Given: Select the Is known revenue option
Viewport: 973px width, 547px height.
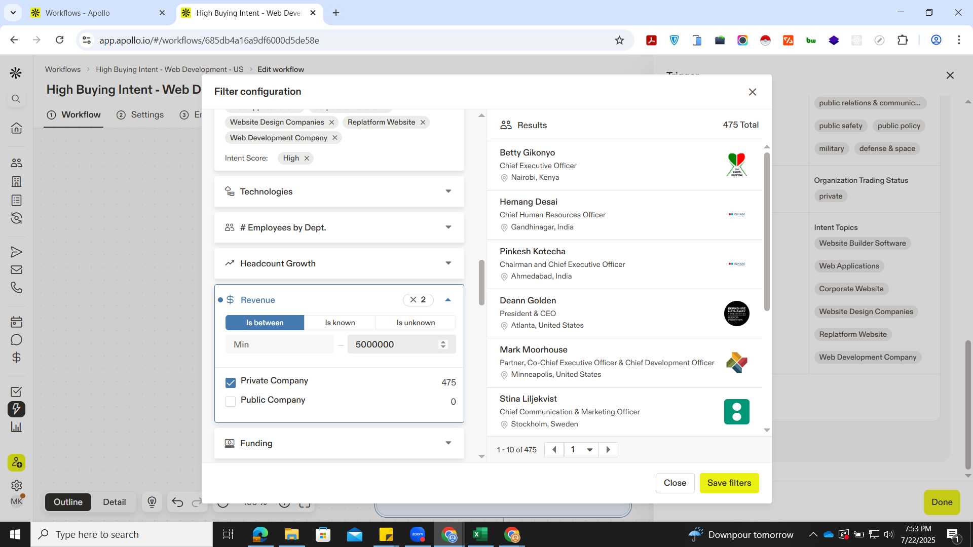Looking at the screenshot, I should pyautogui.click(x=340, y=323).
